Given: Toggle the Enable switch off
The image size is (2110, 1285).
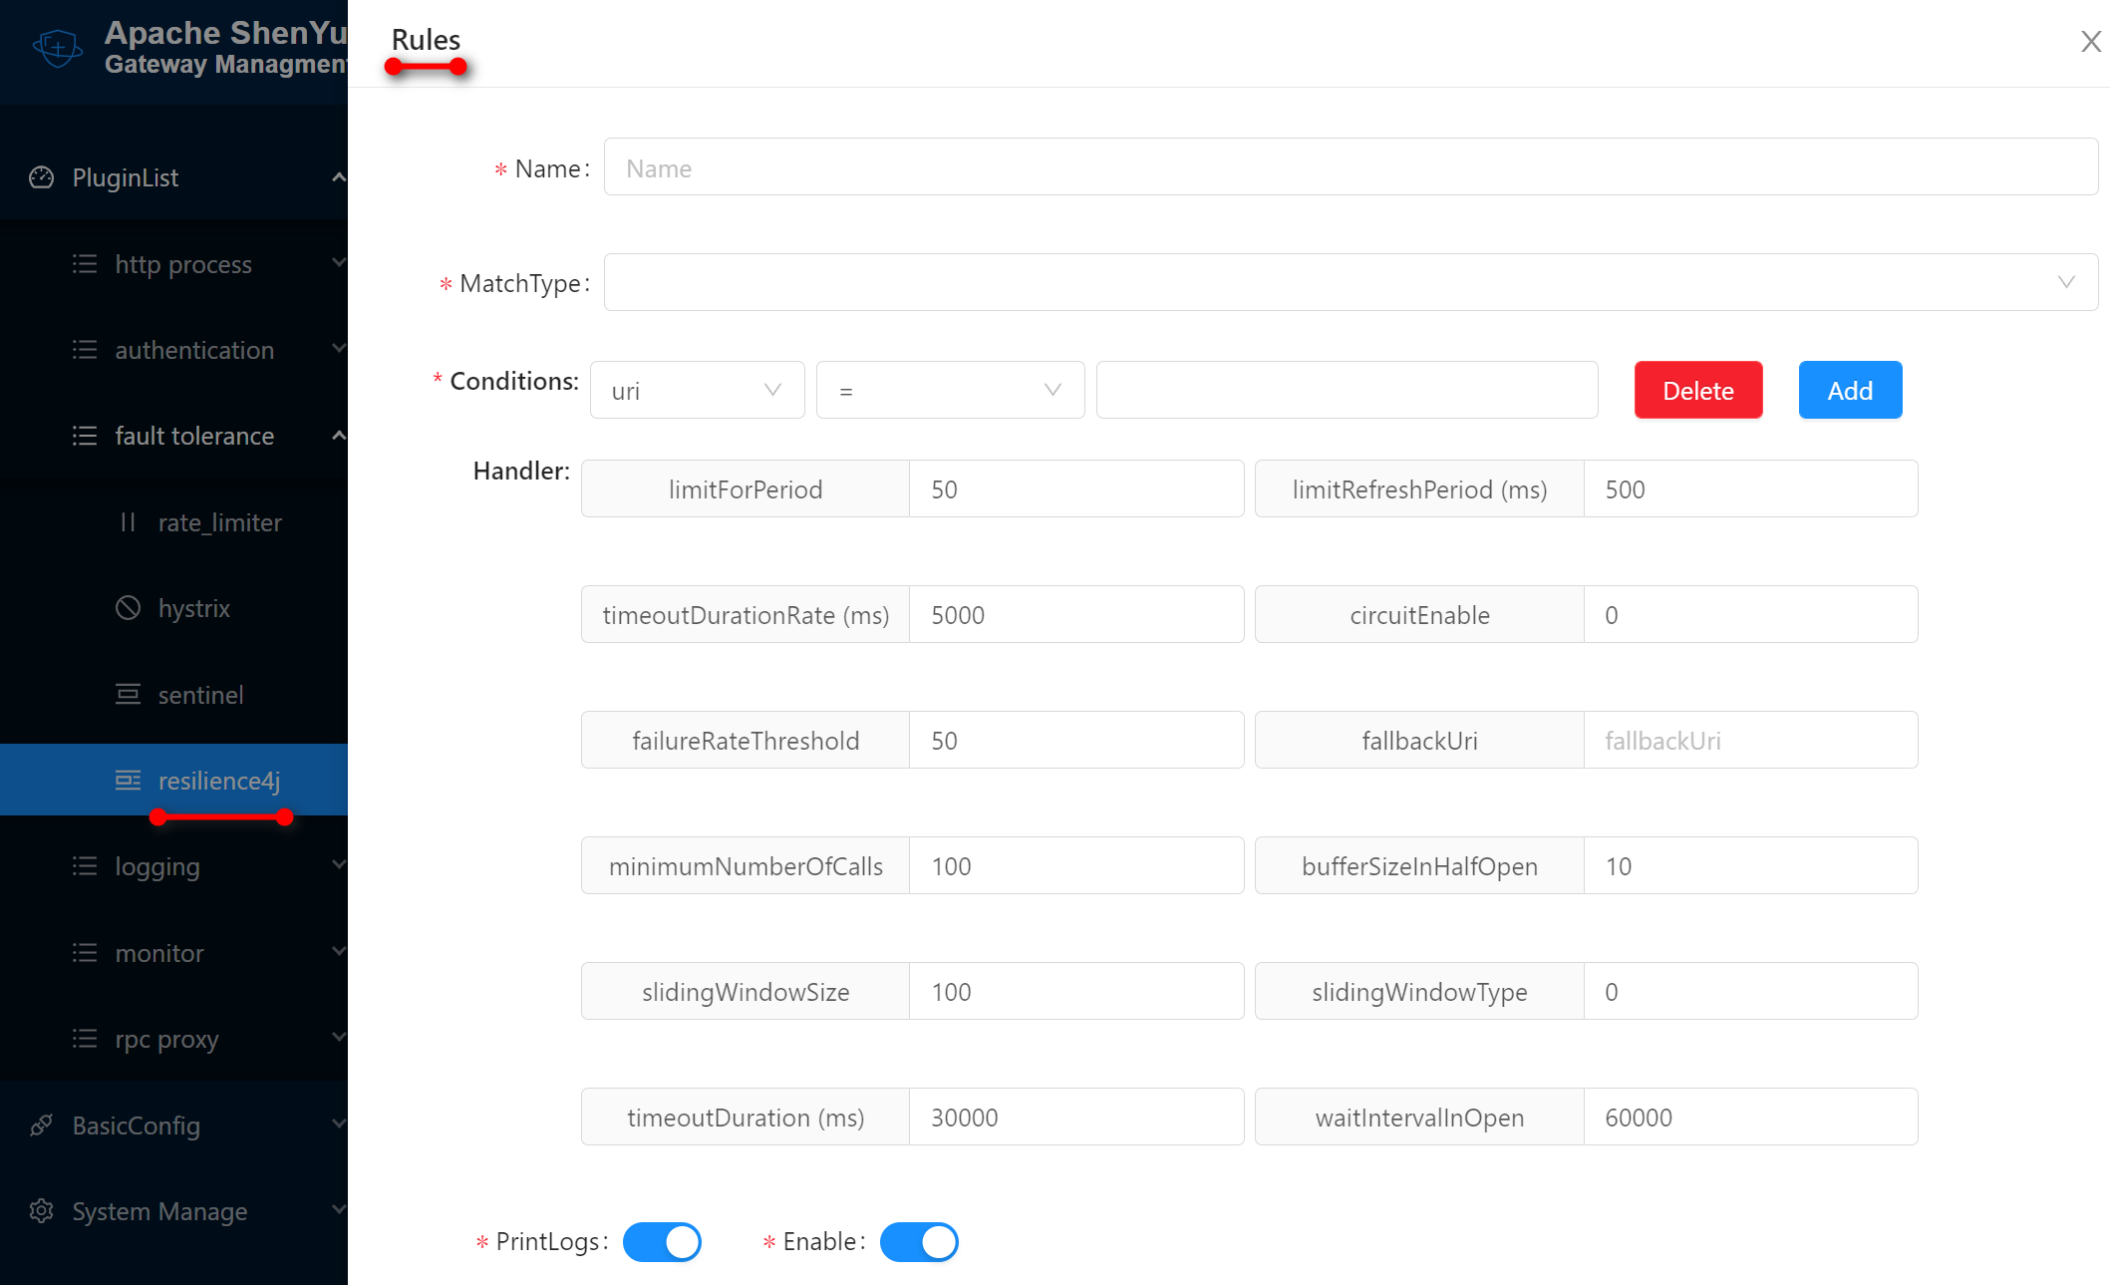Looking at the screenshot, I should point(919,1242).
